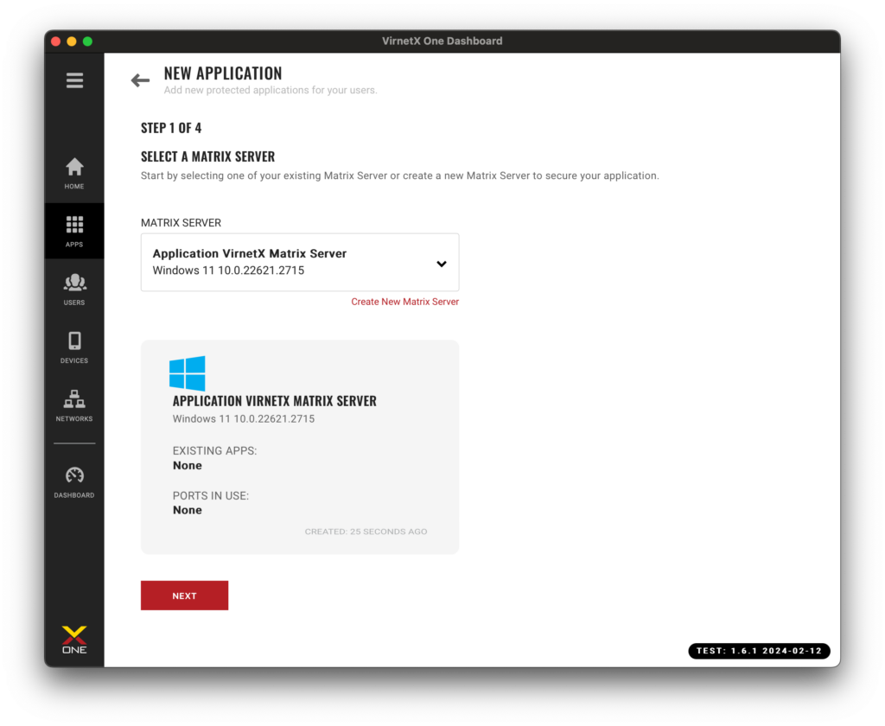Click the Create New Matrix Server link
This screenshot has height=726, width=885.
[404, 302]
